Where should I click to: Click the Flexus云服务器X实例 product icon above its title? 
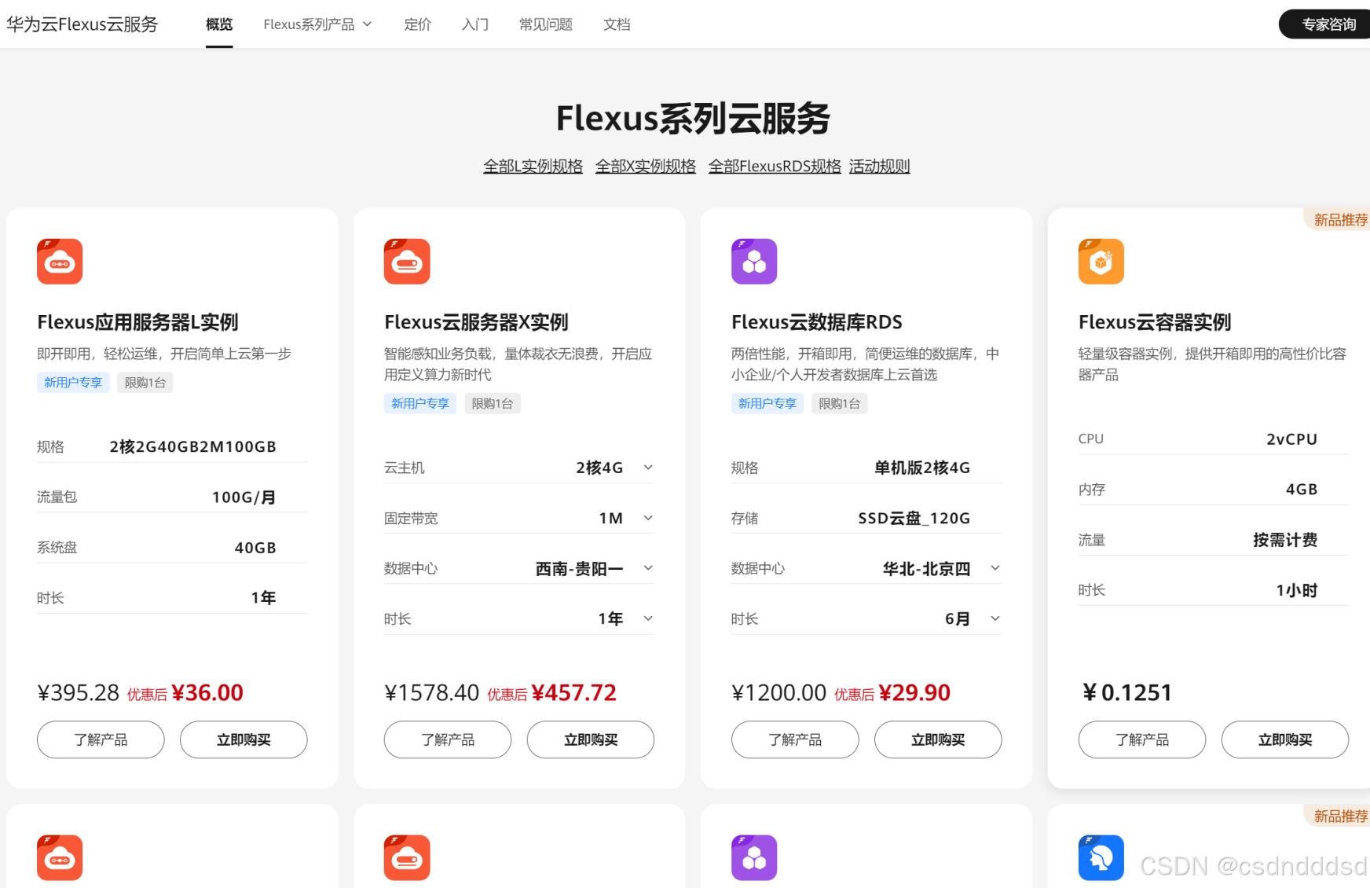[407, 262]
